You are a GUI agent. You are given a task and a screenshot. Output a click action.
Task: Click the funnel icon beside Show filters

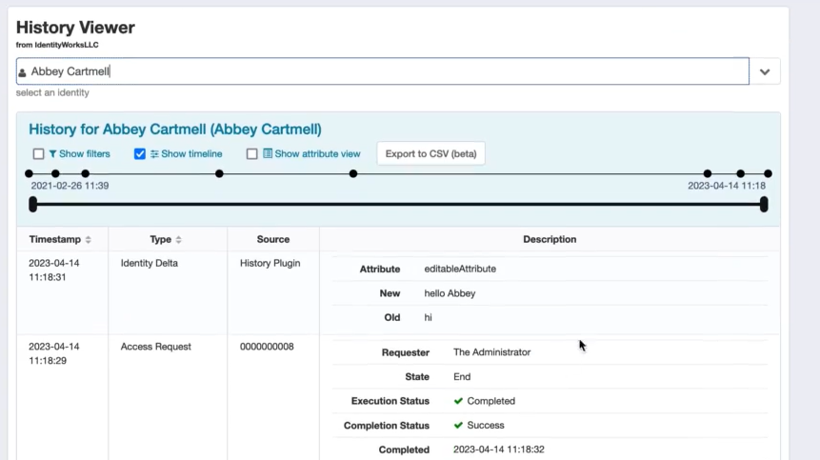53,154
